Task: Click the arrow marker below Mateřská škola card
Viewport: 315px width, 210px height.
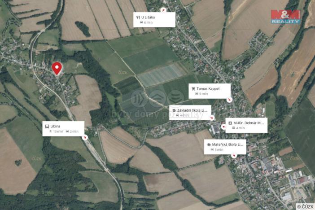Action: tap(234, 155)
